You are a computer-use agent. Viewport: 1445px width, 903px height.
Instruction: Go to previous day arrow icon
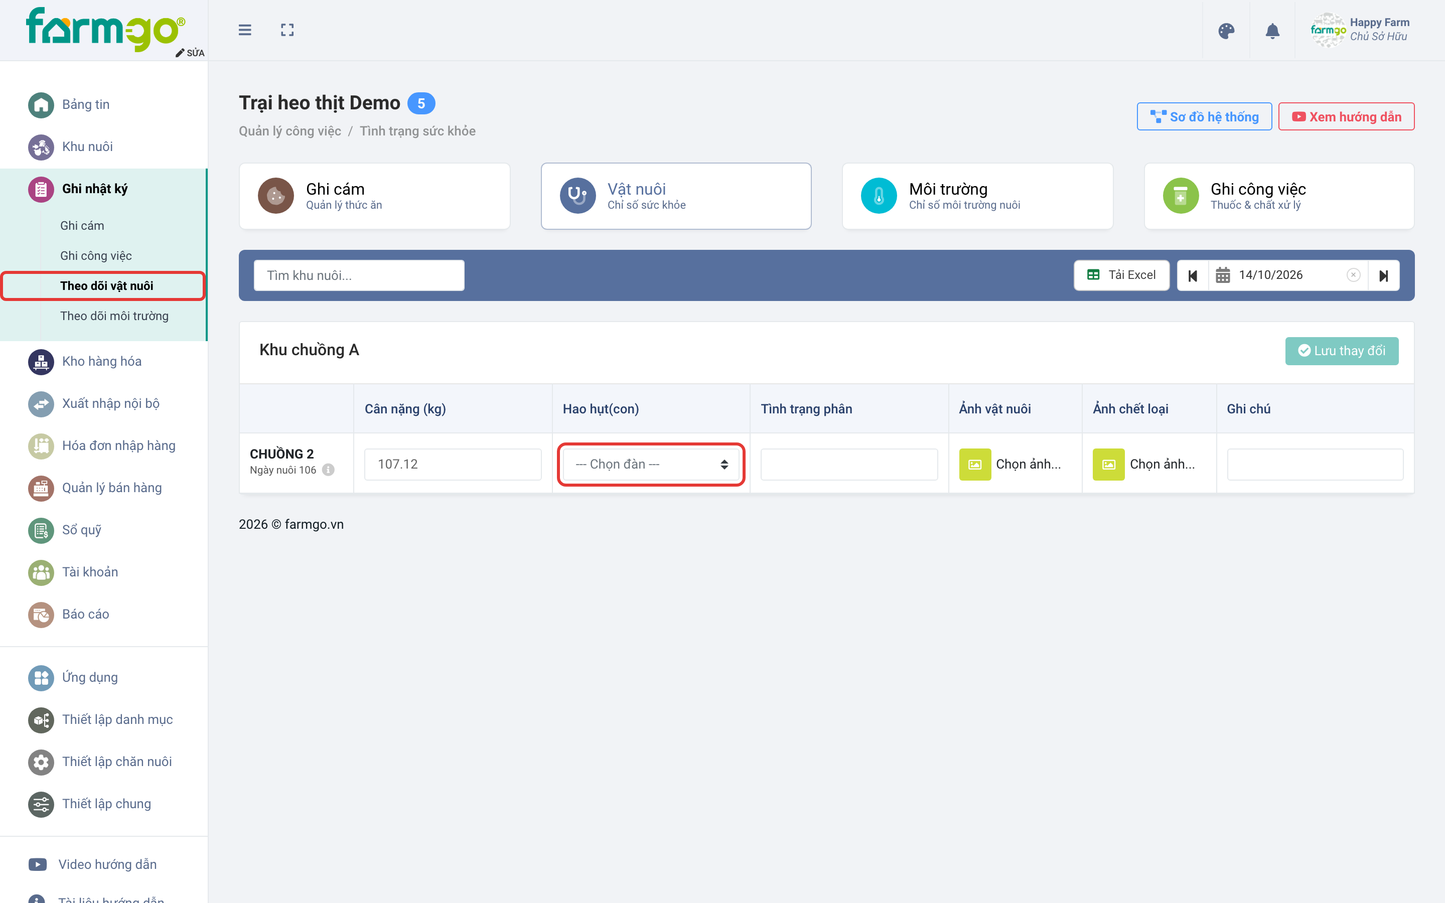[1193, 275]
